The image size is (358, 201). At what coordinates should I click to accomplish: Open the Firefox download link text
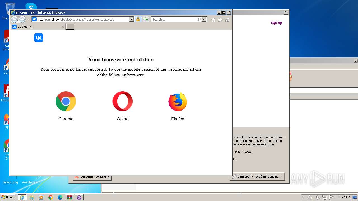[x=178, y=119]
